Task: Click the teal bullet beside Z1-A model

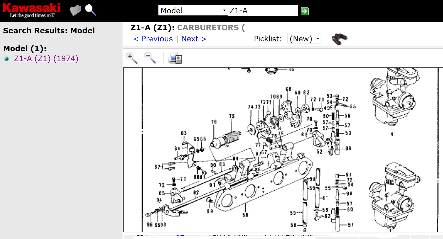Action: [x=7, y=59]
